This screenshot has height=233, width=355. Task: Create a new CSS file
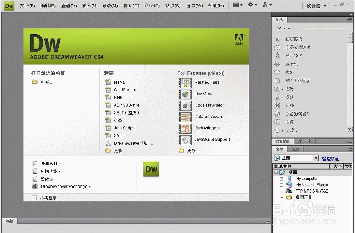[x=118, y=120]
